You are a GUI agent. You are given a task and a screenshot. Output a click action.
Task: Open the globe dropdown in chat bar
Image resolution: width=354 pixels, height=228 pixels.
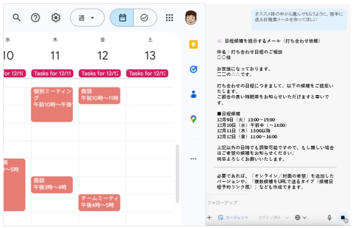301,217
